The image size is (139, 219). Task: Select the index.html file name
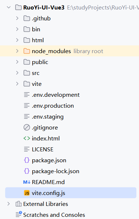click(x=46, y=138)
